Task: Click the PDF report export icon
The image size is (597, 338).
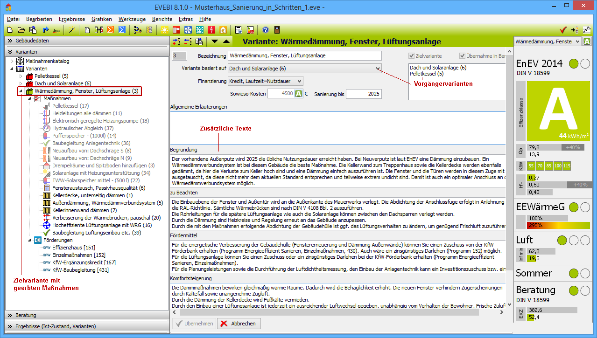Action: (250, 30)
